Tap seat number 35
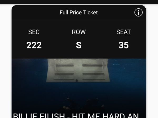 (124, 45)
